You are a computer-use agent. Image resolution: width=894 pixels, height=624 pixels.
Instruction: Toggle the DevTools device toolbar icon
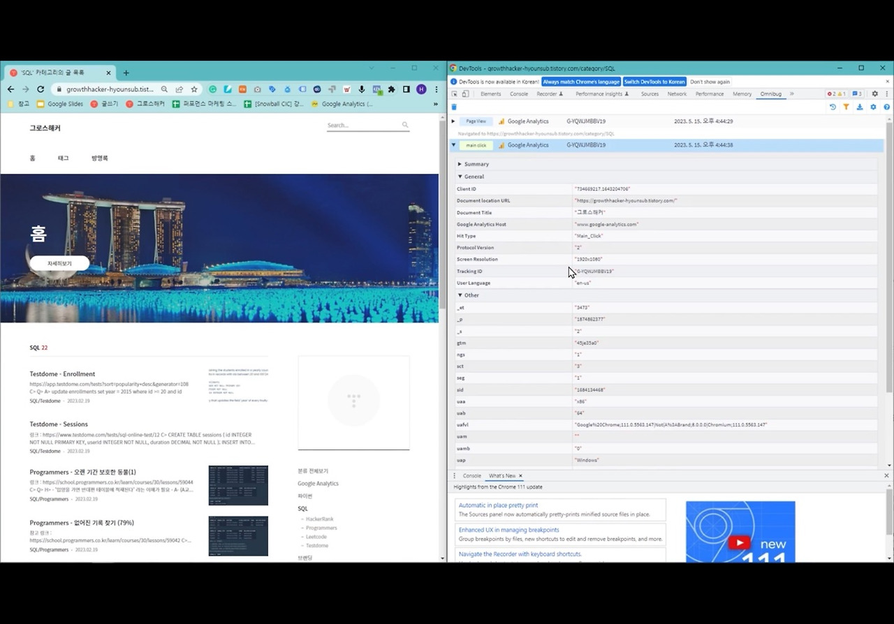point(466,94)
